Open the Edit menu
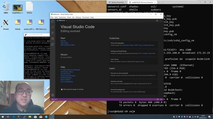213x119 pixels. point(56,18)
